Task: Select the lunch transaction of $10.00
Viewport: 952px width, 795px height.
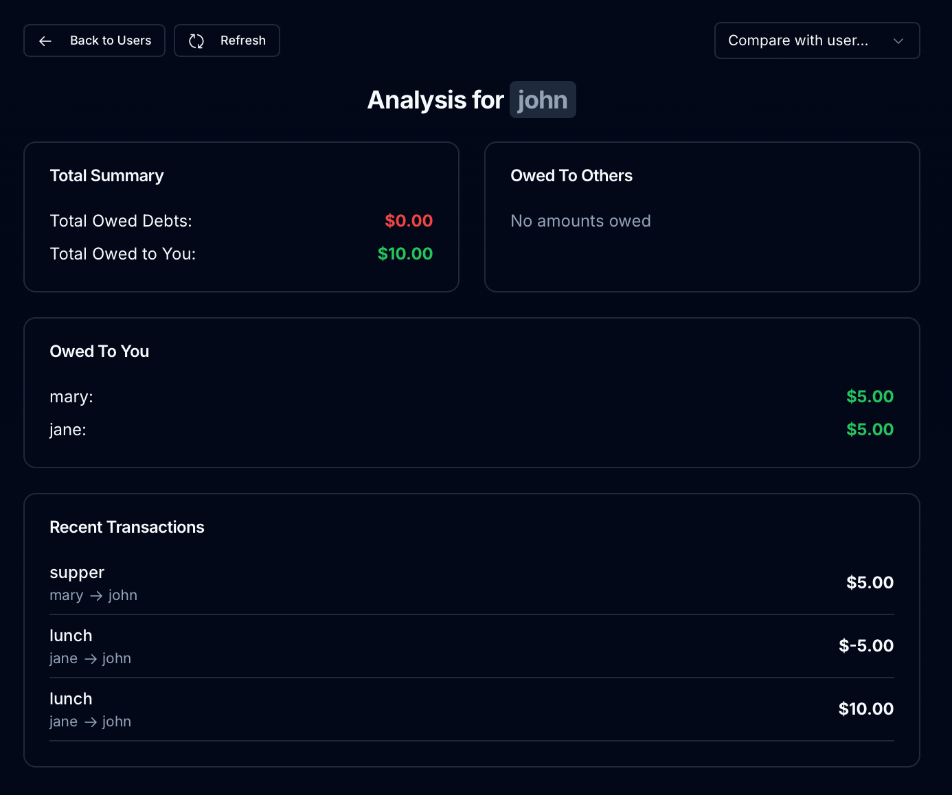Action: pos(472,709)
